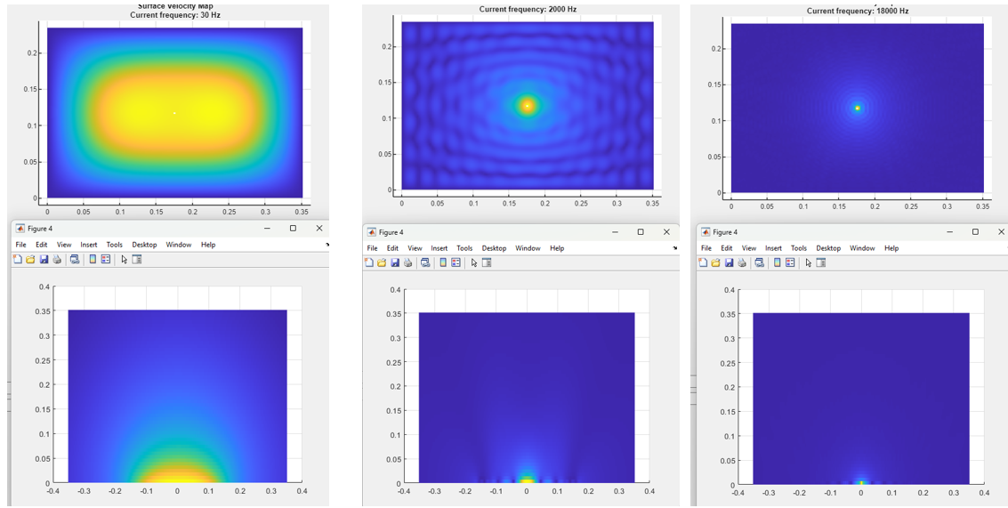Open Desktop menu in right Figure 4 window
Image resolution: width=1008 pixels, height=508 pixels.
(828, 248)
